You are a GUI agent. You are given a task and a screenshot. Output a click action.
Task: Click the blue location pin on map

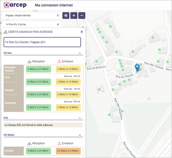click(x=137, y=67)
